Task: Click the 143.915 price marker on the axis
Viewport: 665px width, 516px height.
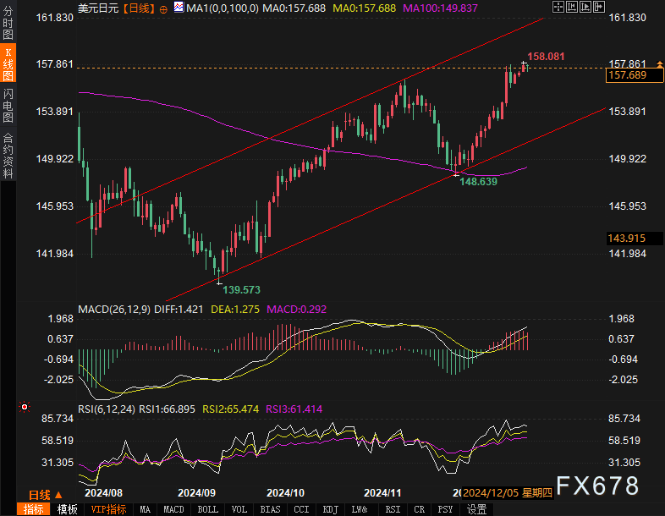Action: [635, 239]
